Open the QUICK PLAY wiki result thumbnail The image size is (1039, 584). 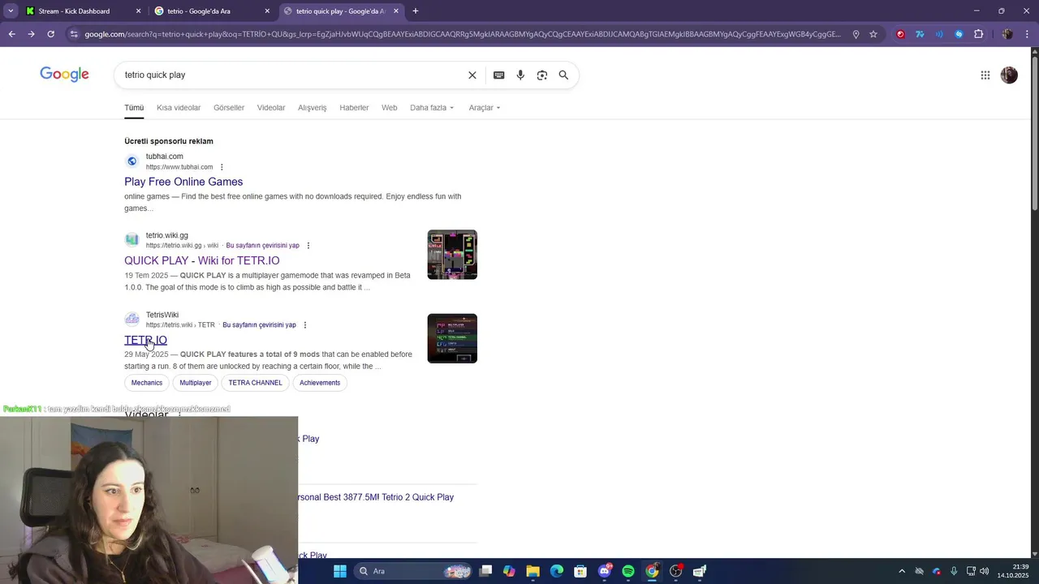tap(452, 255)
